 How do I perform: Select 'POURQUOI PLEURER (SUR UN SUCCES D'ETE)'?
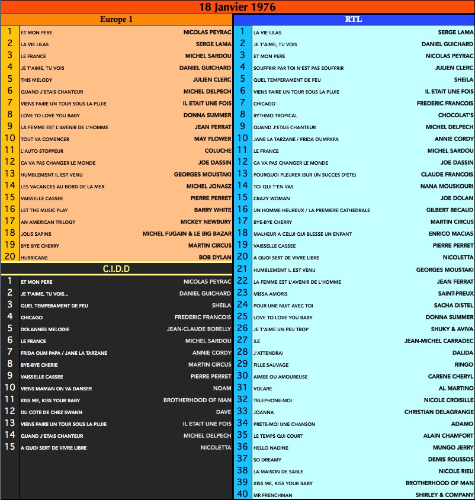[x=305, y=175]
